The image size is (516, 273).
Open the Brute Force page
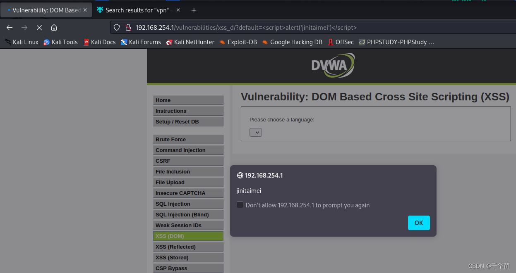tap(188, 139)
